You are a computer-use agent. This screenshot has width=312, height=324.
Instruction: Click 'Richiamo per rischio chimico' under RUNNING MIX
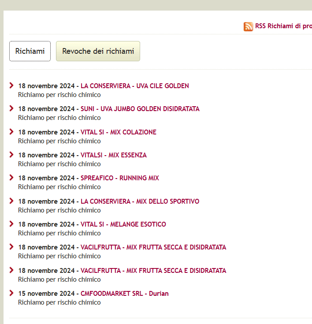[x=59, y=187]
